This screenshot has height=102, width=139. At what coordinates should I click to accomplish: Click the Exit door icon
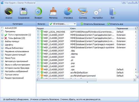(x=112, y=12)
